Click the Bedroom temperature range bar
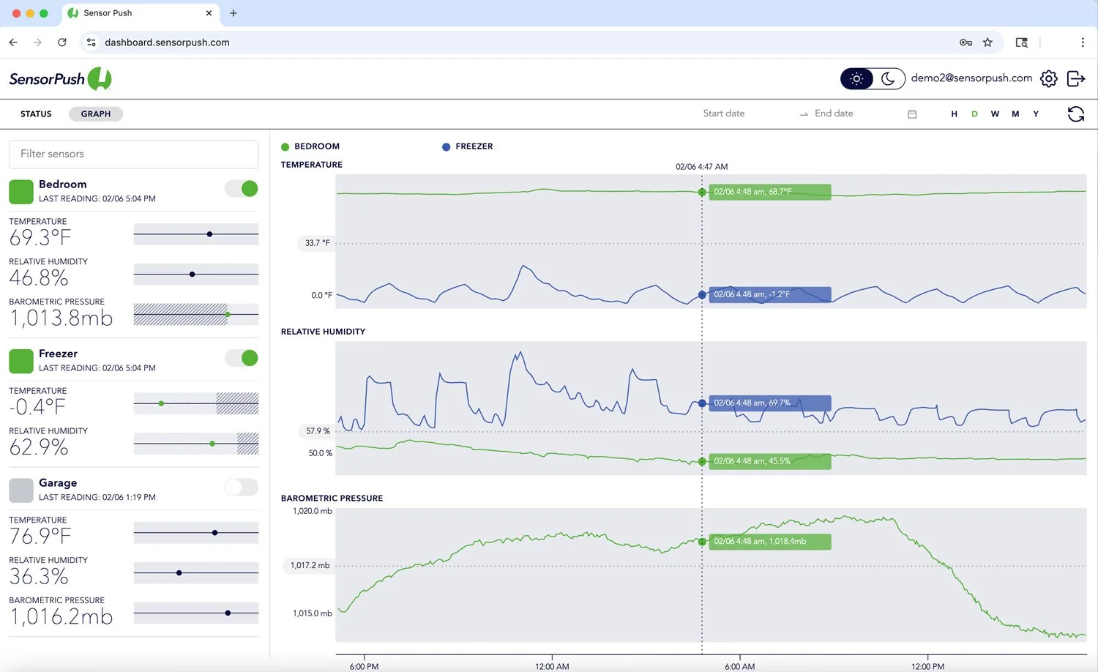 [196, 234]
